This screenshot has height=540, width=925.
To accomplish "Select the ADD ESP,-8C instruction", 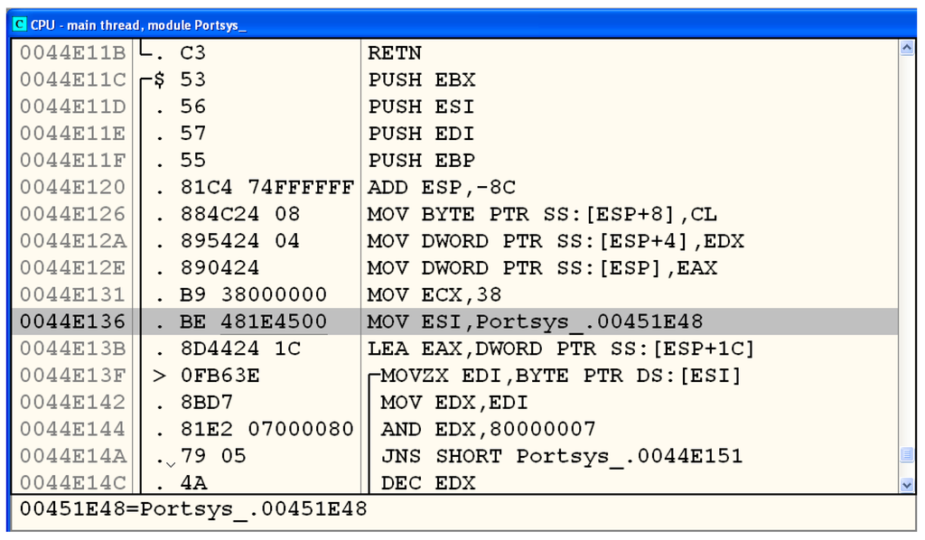I will pos(443,188).
